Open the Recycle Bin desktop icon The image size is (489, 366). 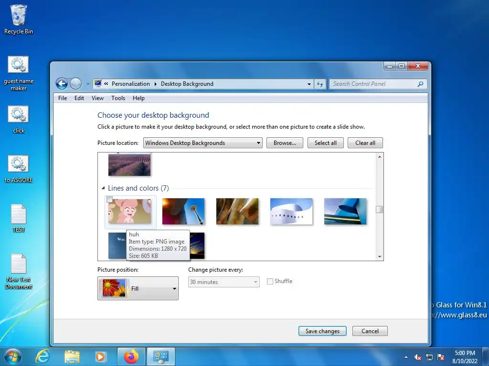pos(19,19)
